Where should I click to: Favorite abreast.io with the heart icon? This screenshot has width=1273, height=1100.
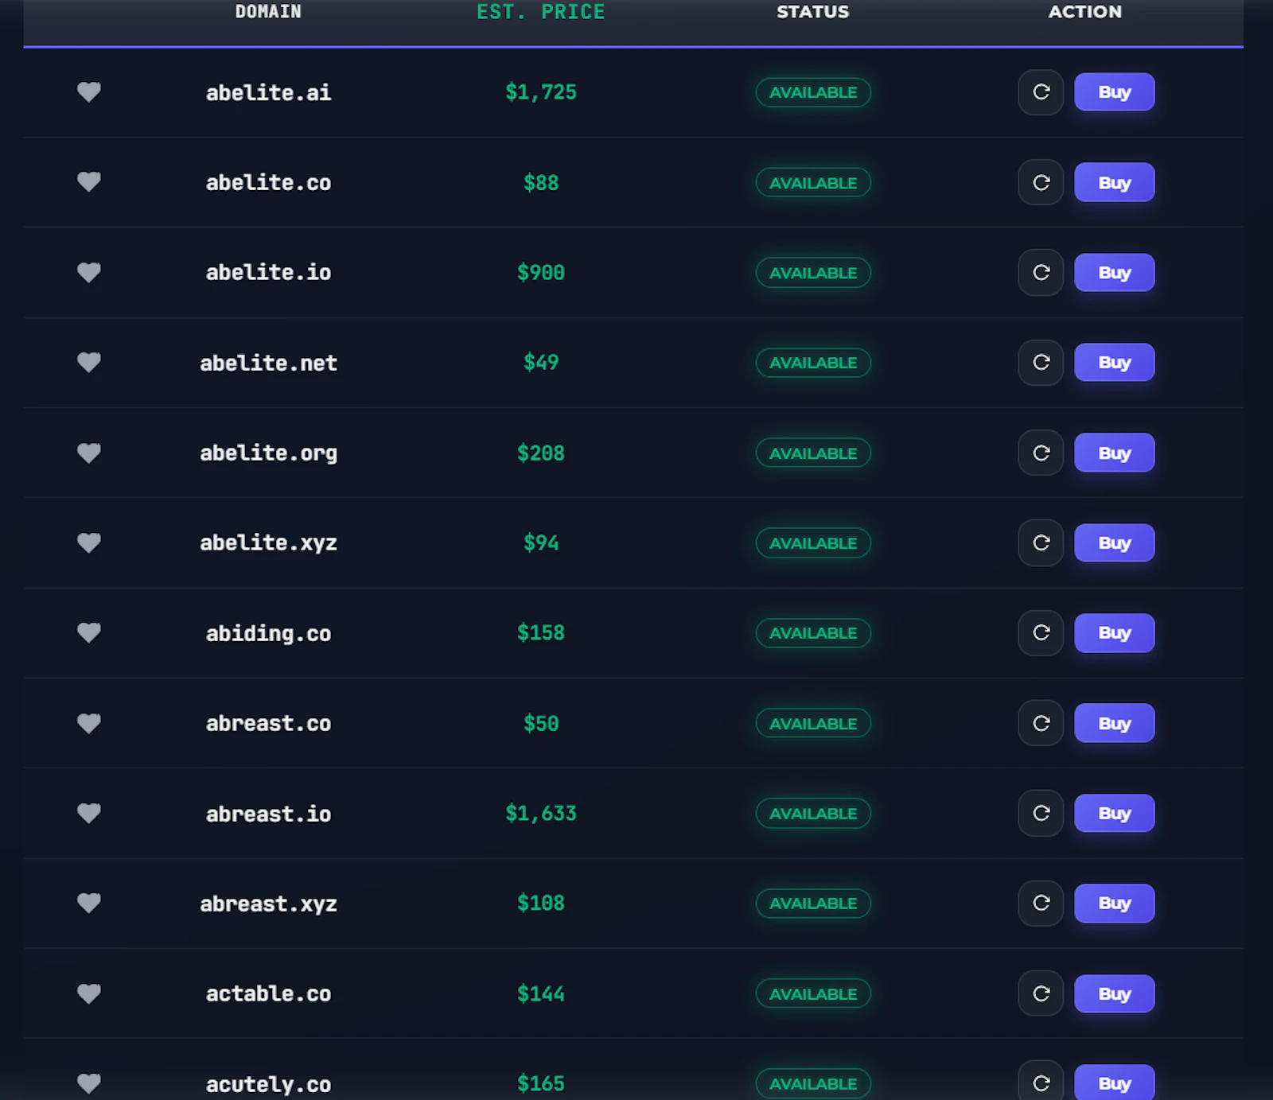[x=89, y=814]
